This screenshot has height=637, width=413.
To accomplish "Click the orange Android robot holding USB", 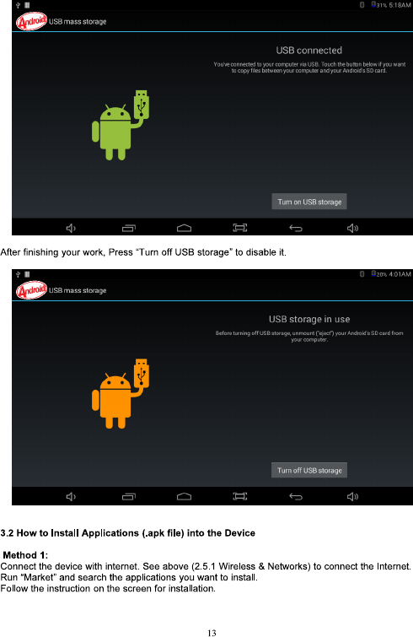I will tap(121, 394).
